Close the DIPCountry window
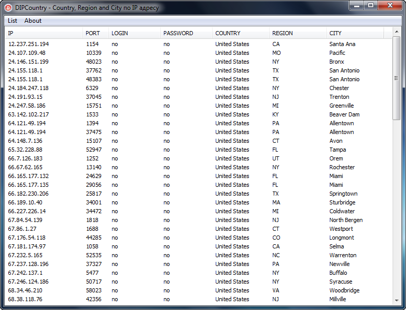Screen dimensions: 406x310 pyautogui.click(x=390, y=6)
